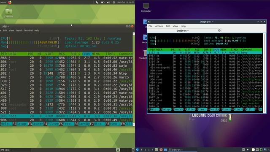The height and width of the screenshot is (152, 270).
Task: Click F2 Setup in QTerminal htop footer
Action: tap(166, 109)
